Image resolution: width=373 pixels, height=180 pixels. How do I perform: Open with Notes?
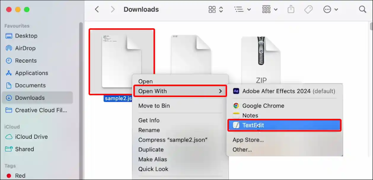click(x=284, y=116)
